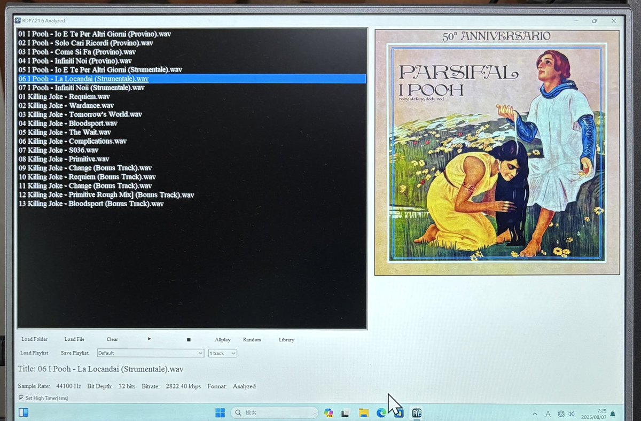
Task: Click the Random button
Action: pyautogui.click(x=252, y=340)
